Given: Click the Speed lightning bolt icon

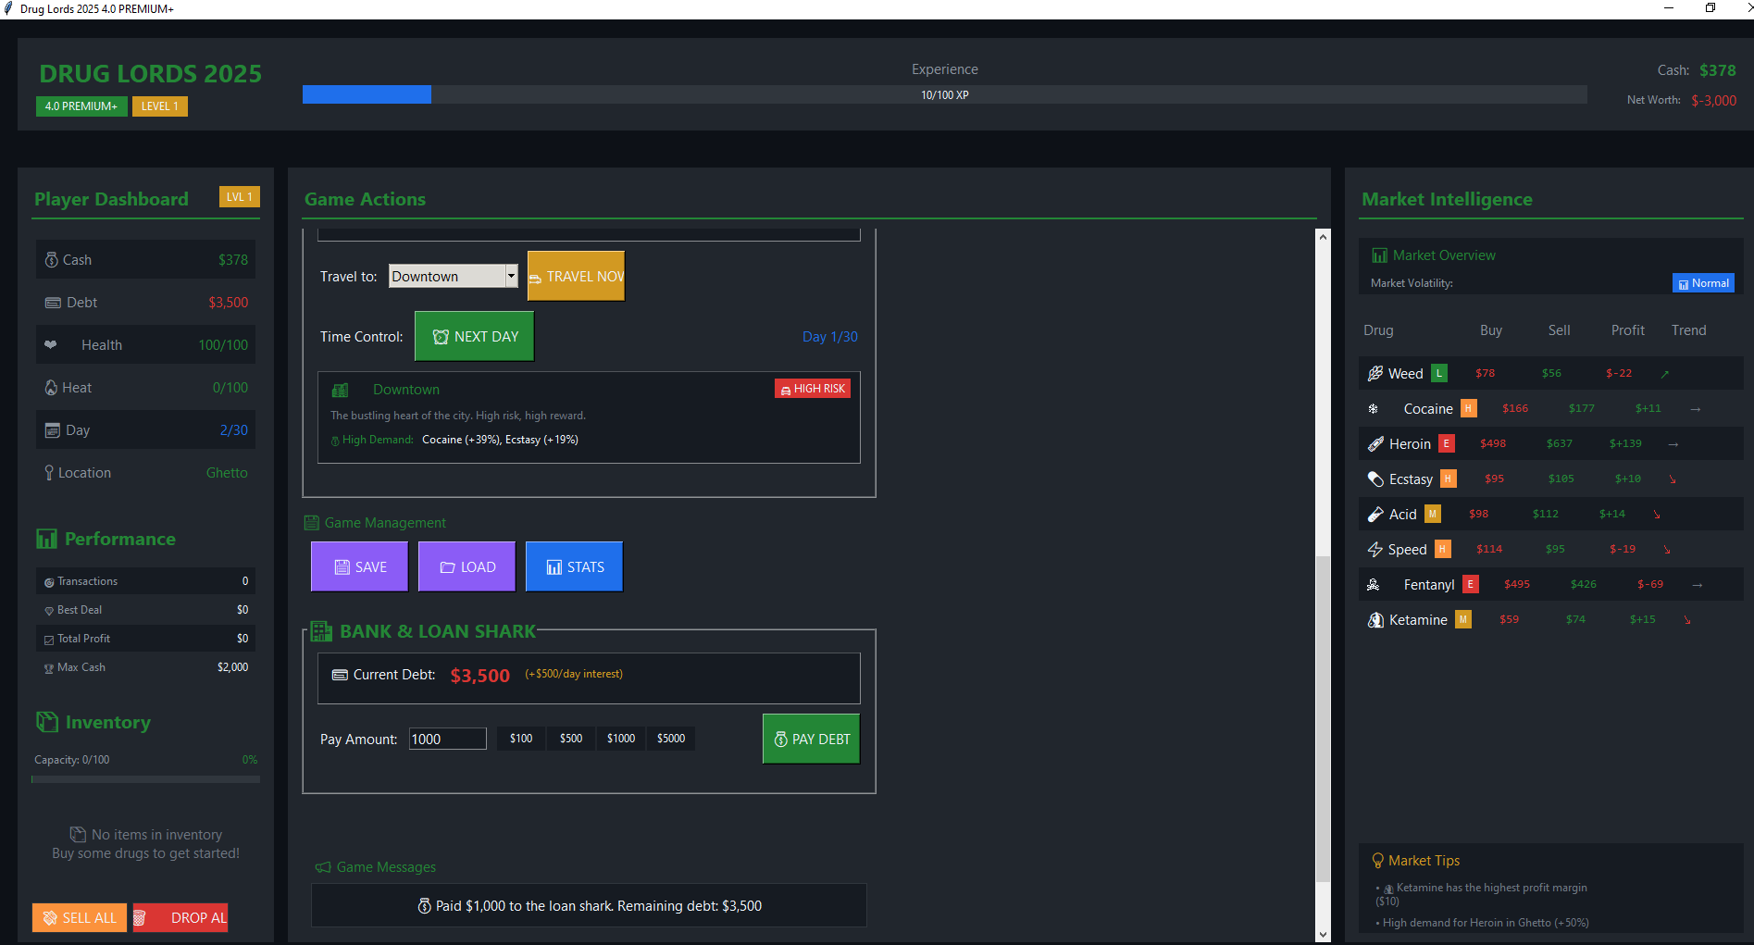Looking at the screenshot, I should pos(1375,550).
